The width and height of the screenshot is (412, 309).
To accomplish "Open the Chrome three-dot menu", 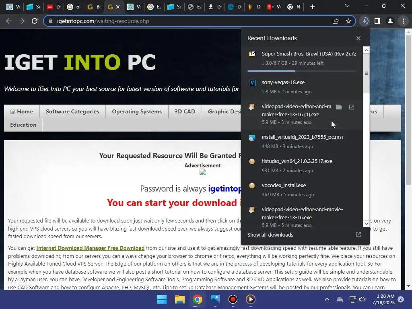I will click(x=403, y=21).
